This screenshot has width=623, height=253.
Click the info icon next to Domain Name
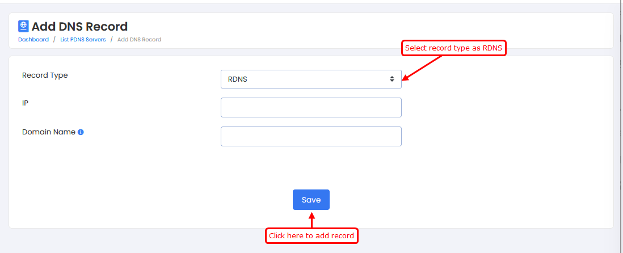pyautogui.click(x=81, y=132)
